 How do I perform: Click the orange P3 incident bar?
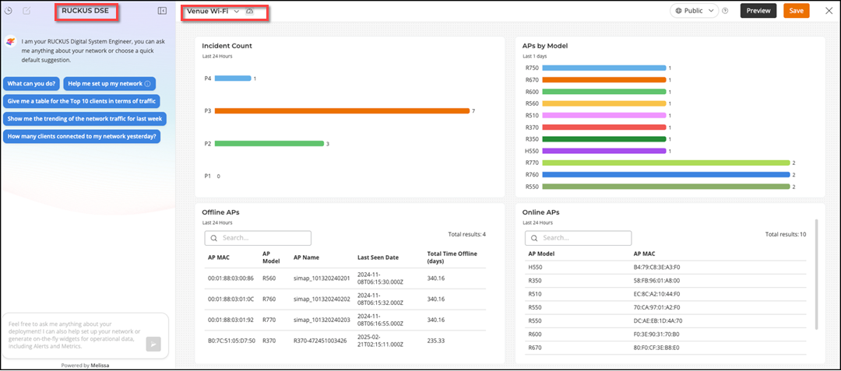pyautogui.click(x=342, y=111)
